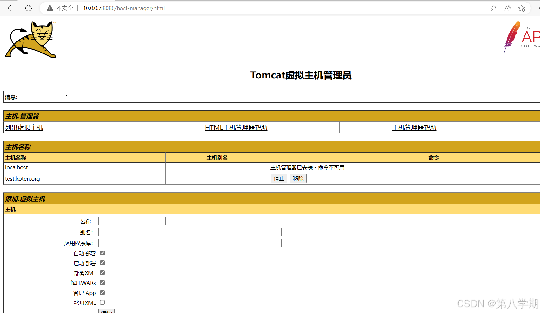This screenshot has width=540, height=313.
Task: Open the HTML主机管理器帮助 link
Action: [236, 128]
